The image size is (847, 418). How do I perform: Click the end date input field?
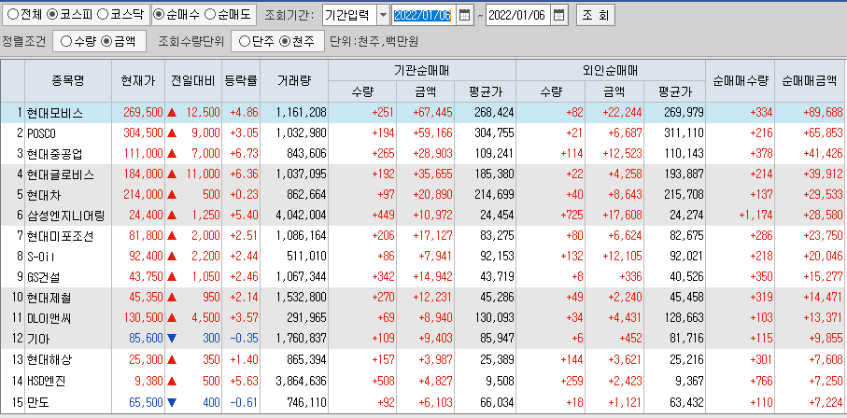[518, 16]
